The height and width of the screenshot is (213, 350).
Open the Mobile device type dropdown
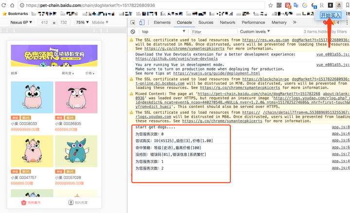(100, 22)
